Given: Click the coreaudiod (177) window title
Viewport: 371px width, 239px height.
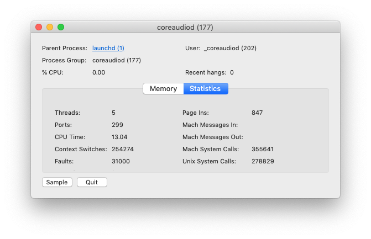Looking at the screenshot, I should pyautogui.click(x=185, y=28).
